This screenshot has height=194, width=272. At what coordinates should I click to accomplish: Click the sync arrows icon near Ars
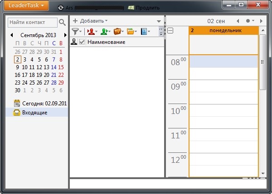pyautogui.click(x=61, y=8)
